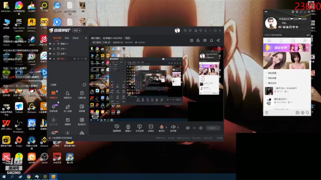Image resolution: width=321 pixels, height=180 pixels.
Task: Add a 摄像头 camera source from bottom bar
Action: click(x=128, y=128)
